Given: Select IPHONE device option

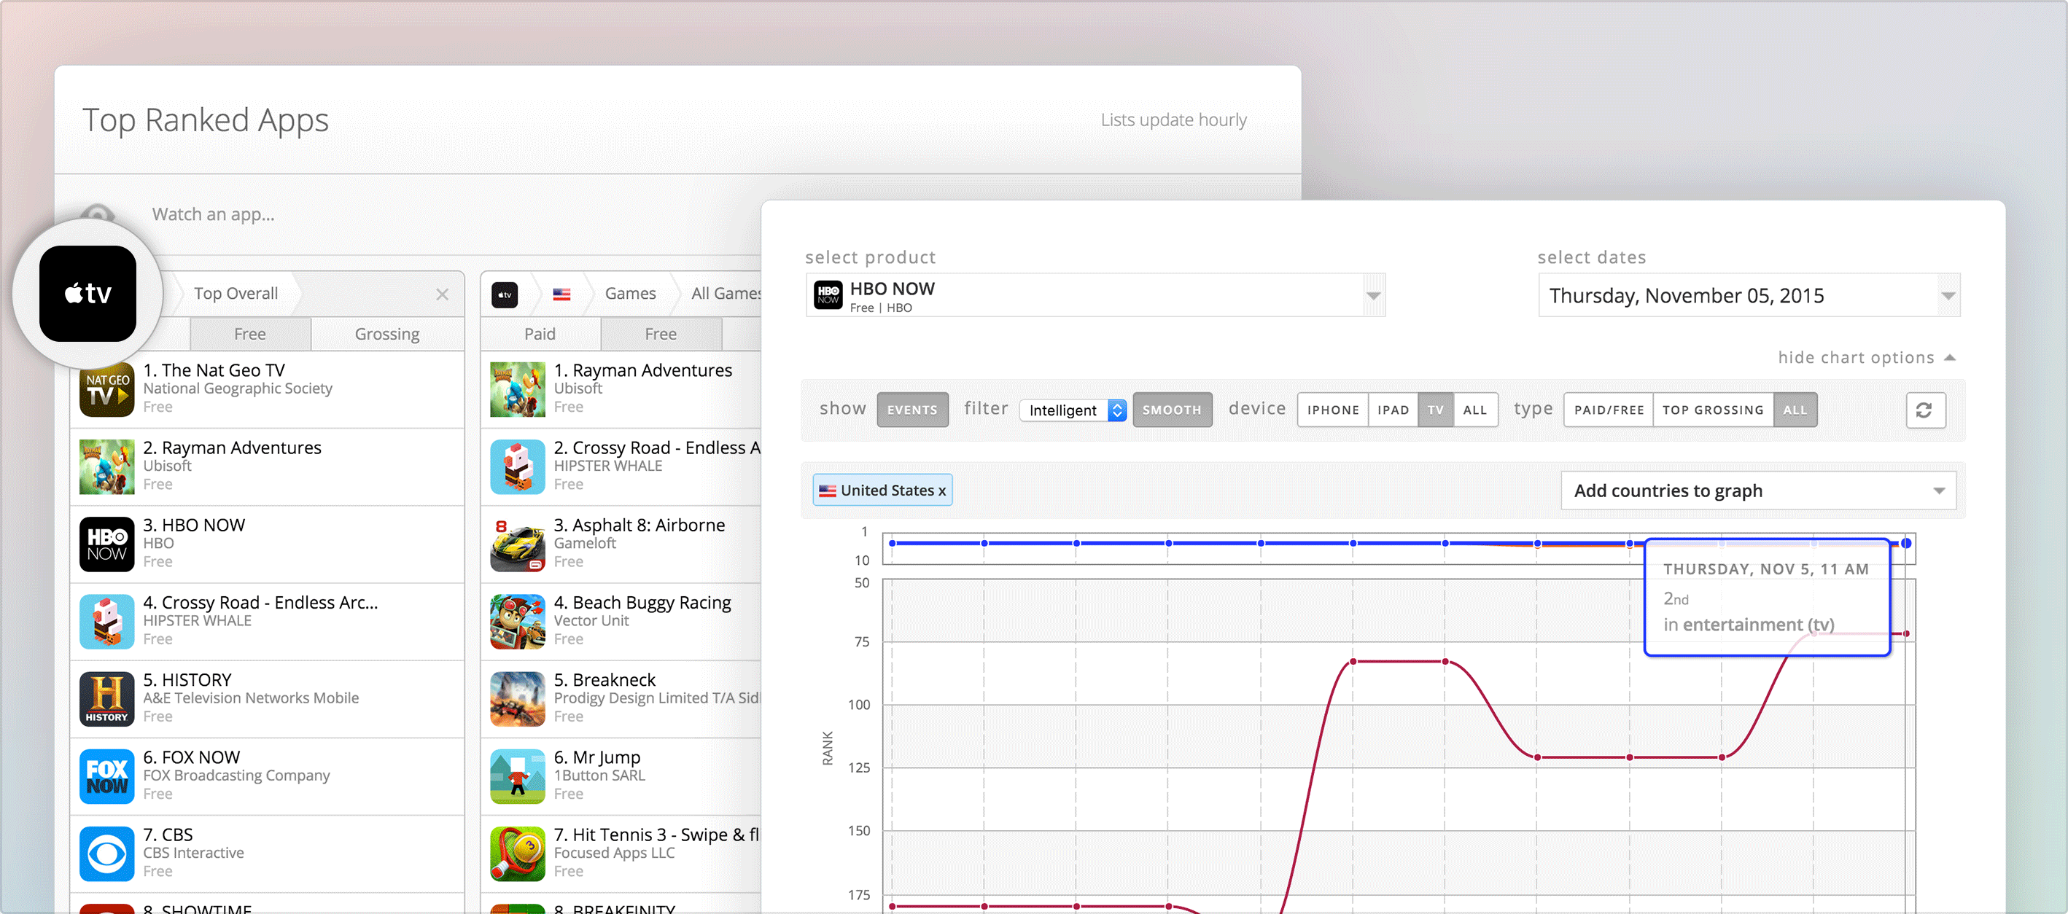Looking at the screenshot, I should [1333, 410].
